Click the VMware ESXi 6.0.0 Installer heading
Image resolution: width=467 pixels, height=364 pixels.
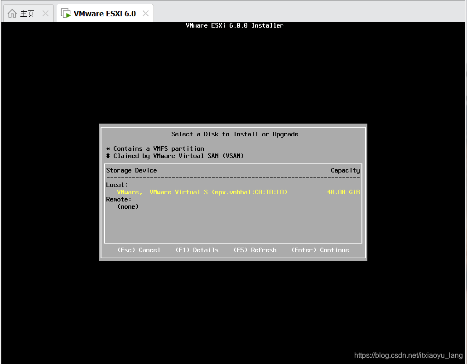pos(235,26)
